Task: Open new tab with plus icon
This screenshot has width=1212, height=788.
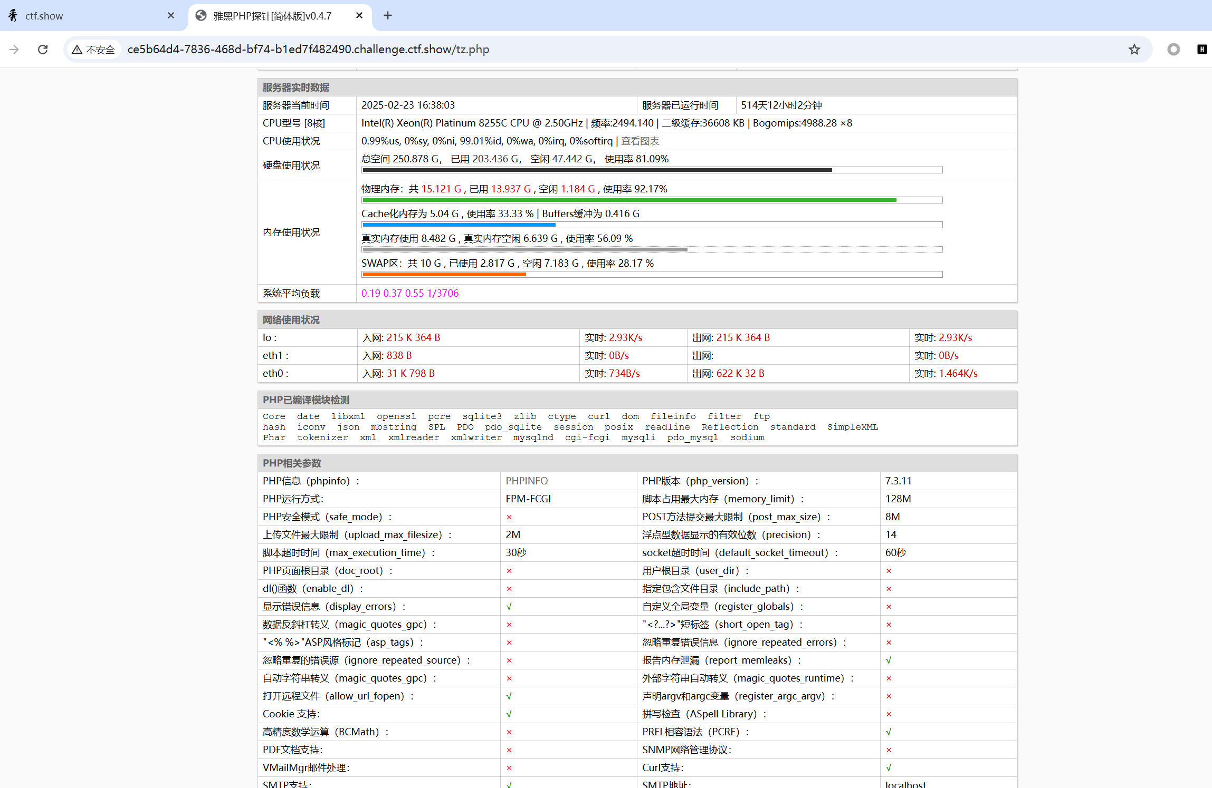Action: (x=388, y=16)
